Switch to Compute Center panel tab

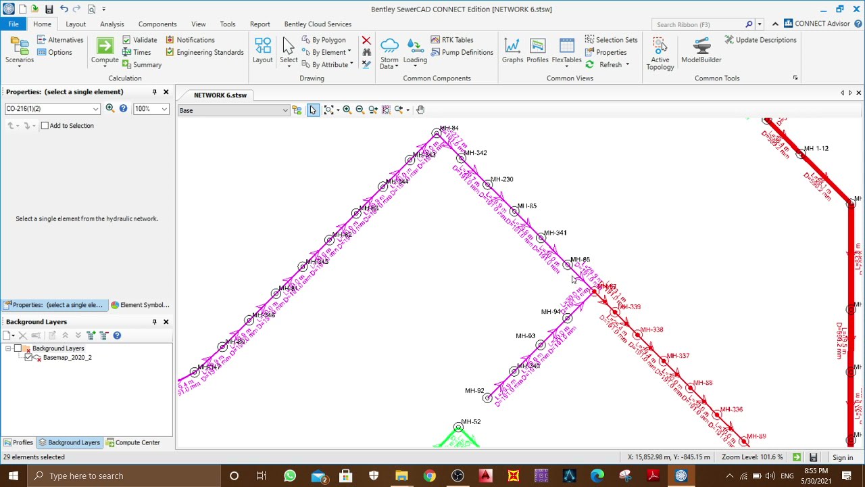coord(132,442)
